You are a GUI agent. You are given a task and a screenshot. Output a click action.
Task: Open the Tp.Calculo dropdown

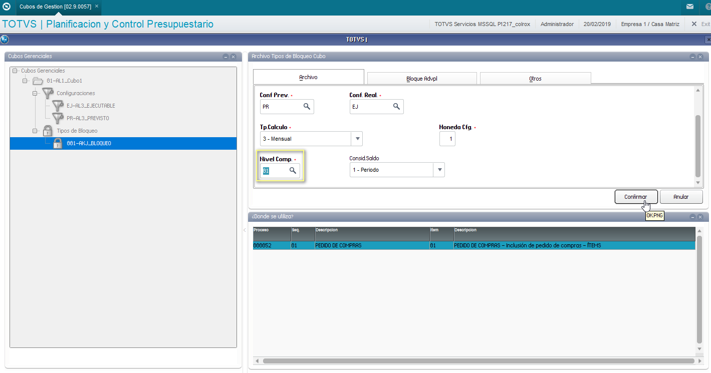357,139
